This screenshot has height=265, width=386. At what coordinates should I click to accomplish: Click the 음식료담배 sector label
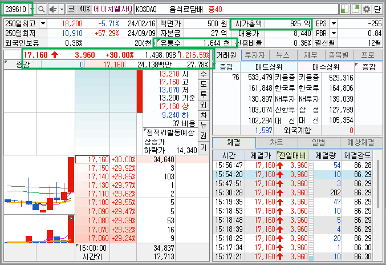click(186, 9)
